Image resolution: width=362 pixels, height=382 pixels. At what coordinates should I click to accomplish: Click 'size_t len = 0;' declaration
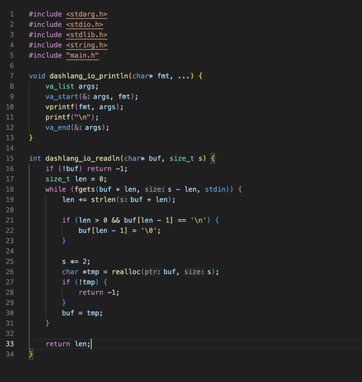76,179
